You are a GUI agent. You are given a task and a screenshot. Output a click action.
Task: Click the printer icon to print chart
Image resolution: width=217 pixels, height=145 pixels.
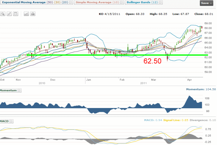coord(33,14)
